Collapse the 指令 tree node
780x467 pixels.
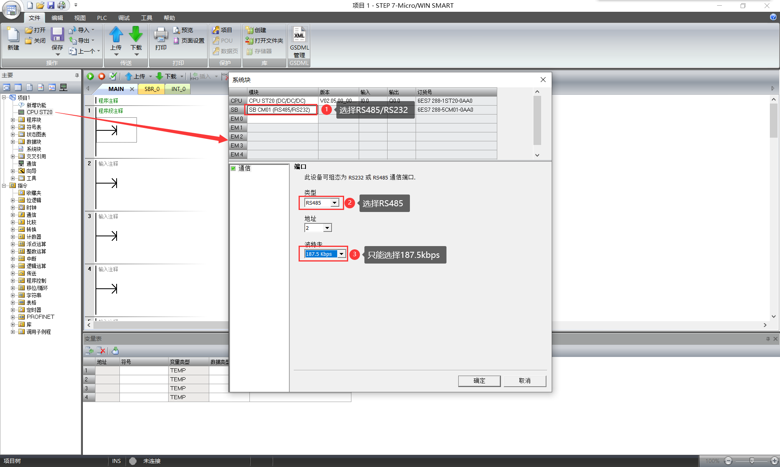click(4, 186)
